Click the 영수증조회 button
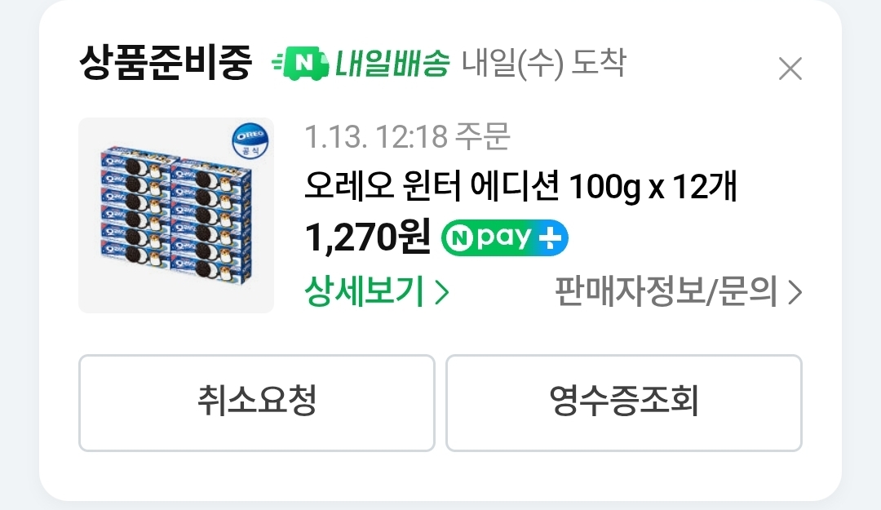The image size is (881, 510). pos(624,402)
